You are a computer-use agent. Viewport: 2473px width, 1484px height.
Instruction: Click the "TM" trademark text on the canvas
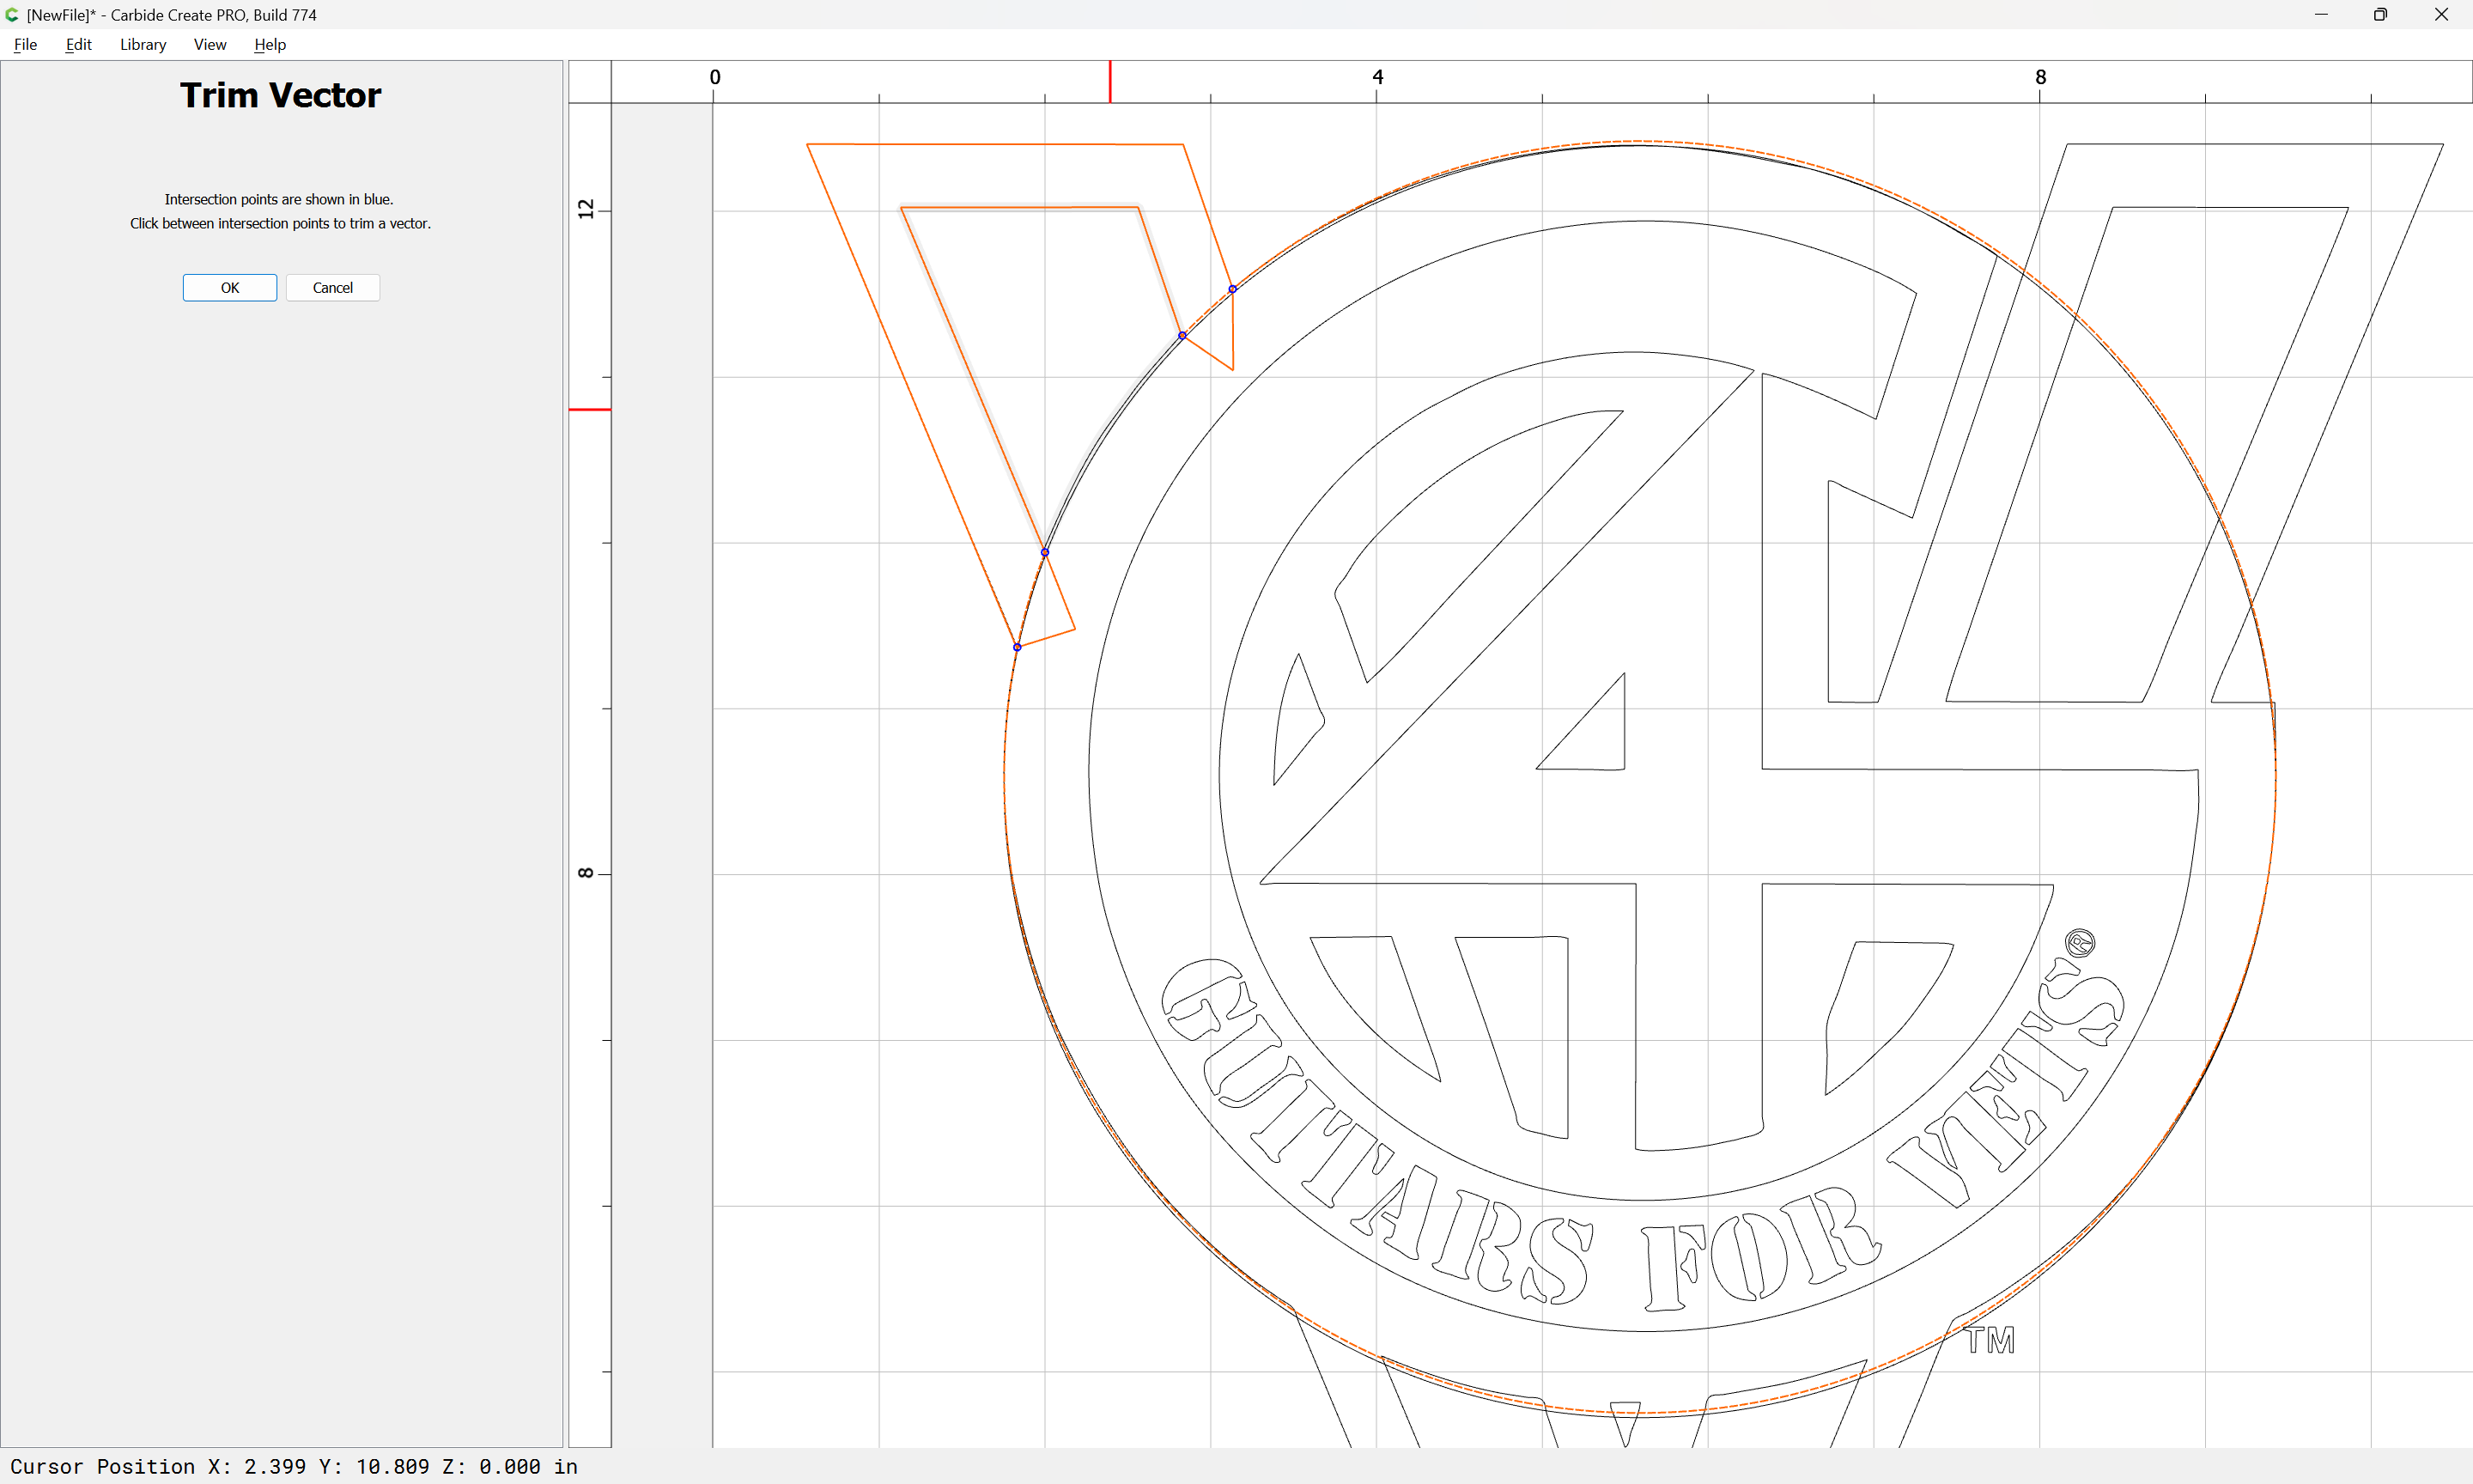[x=1990, y=1341]
